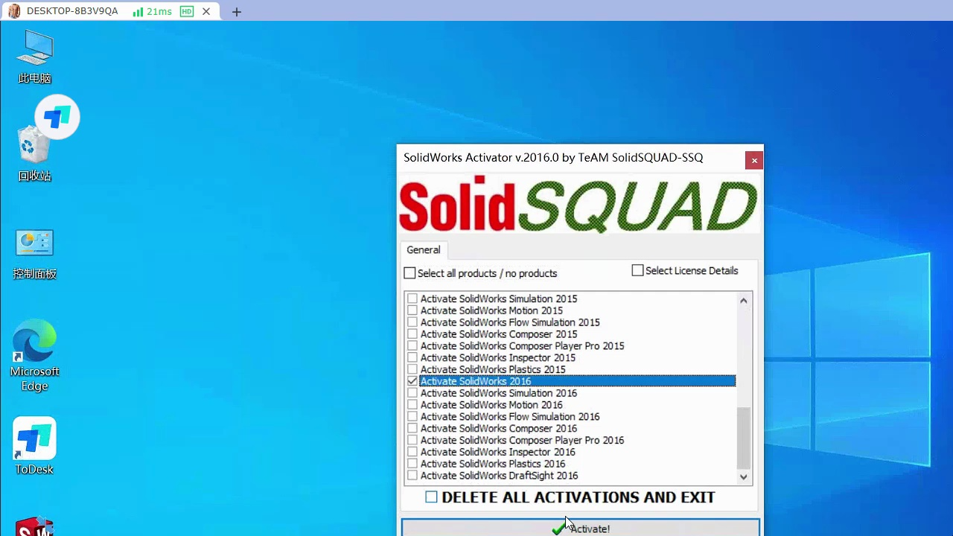Open the ToDesk desktop shortcut
The image size is (953, 536).
click(34, 446)
